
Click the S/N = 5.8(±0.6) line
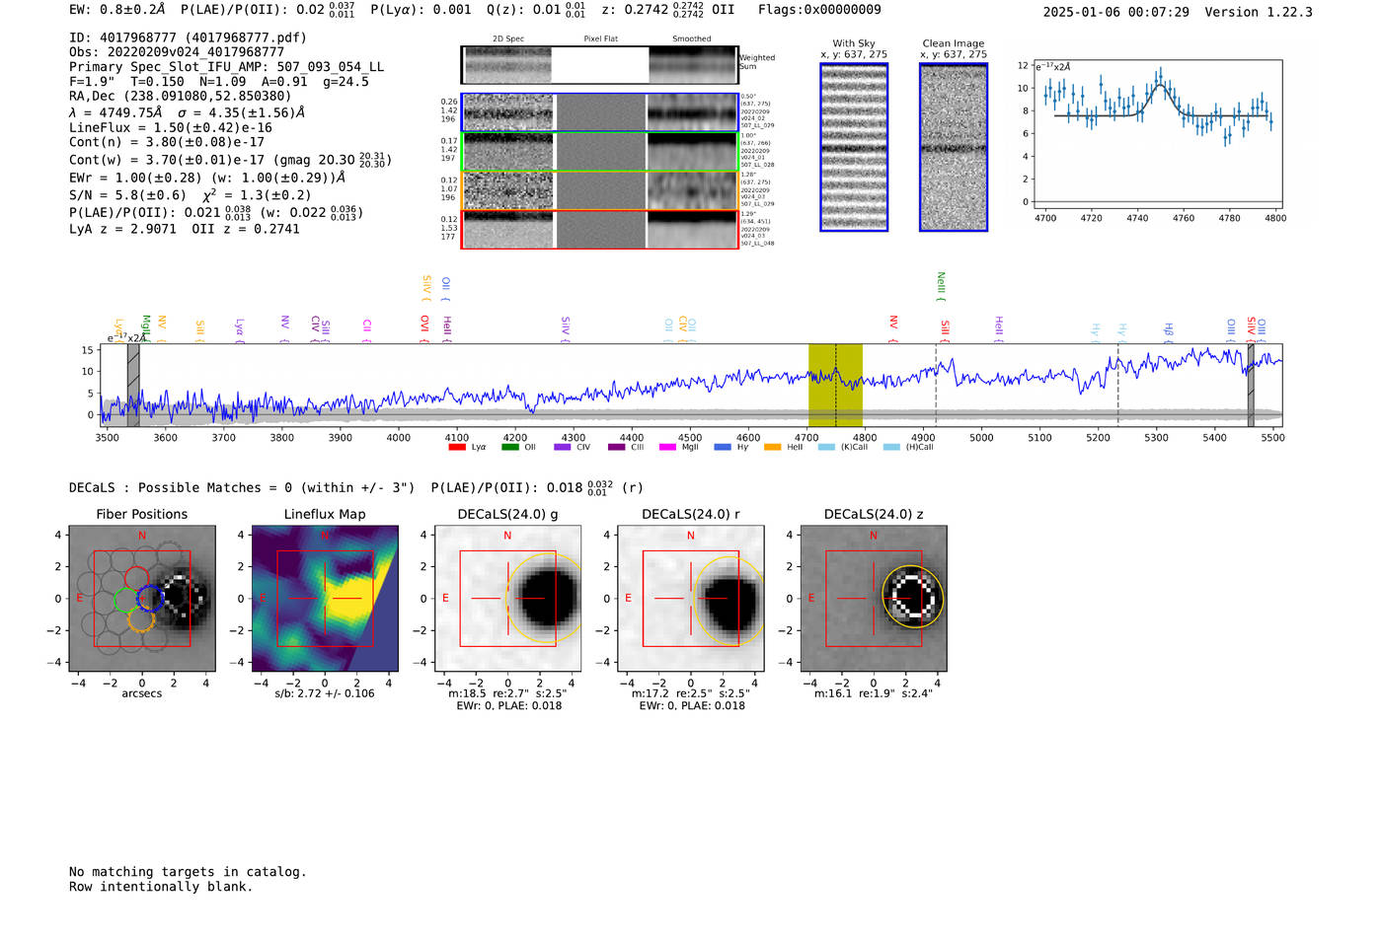[191, 195]
